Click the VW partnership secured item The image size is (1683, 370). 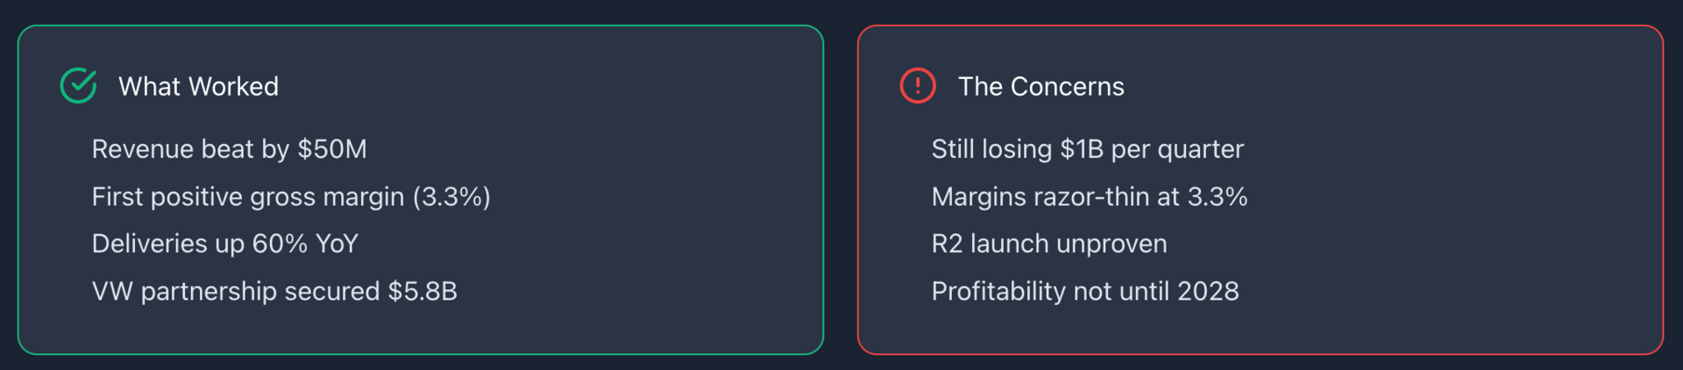[274, 291]
